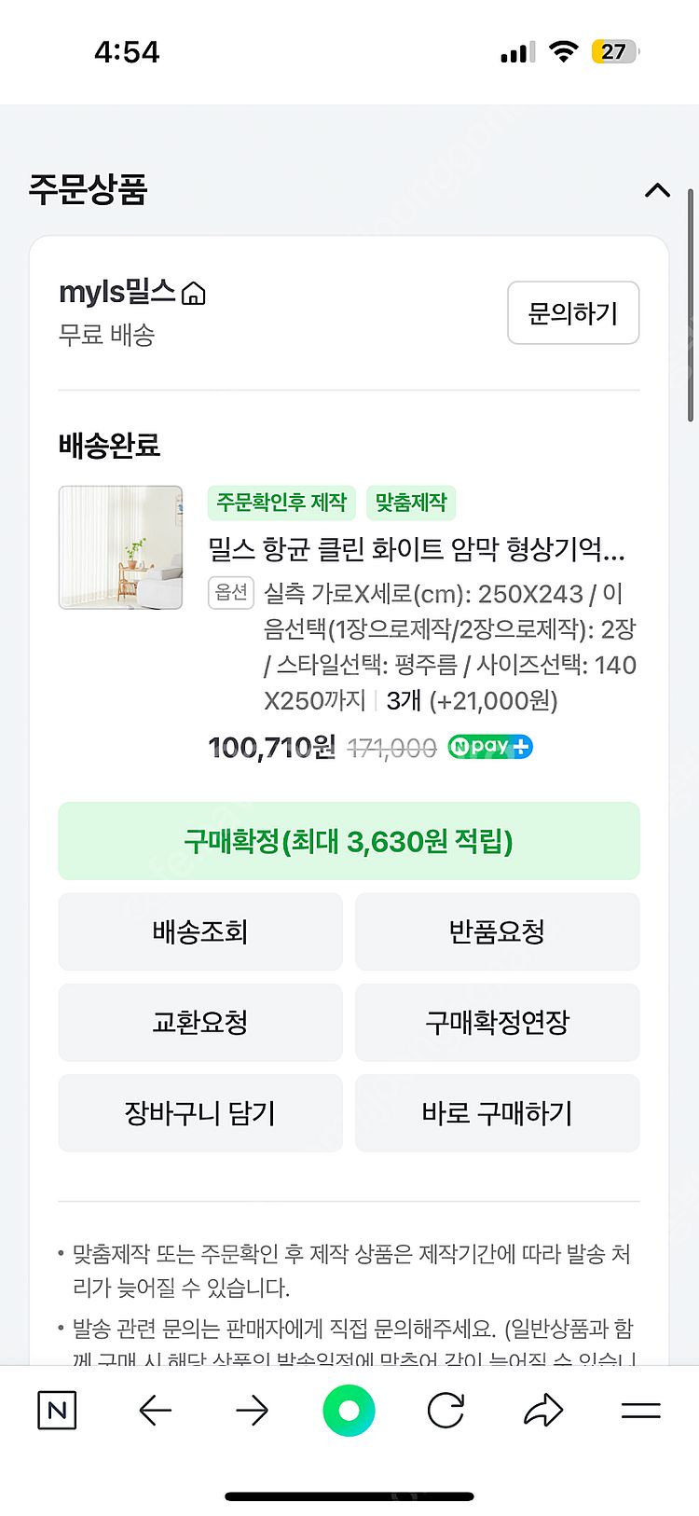Add item with 장바구니 담기
The image size is (699, 1516).
tap(200, 1112)
